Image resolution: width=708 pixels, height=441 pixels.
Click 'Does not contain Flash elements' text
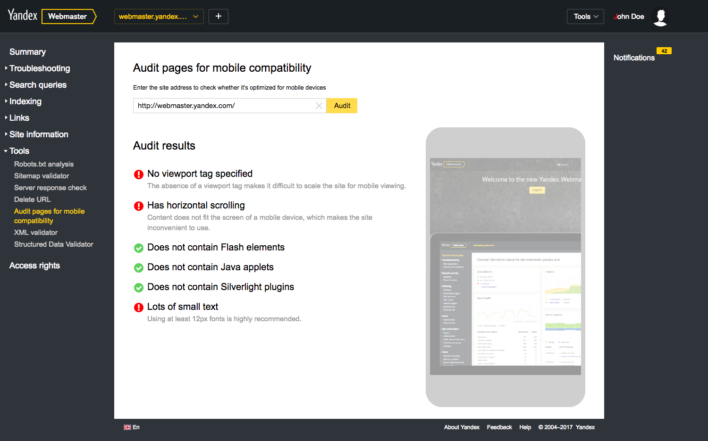tap(216, 247)
